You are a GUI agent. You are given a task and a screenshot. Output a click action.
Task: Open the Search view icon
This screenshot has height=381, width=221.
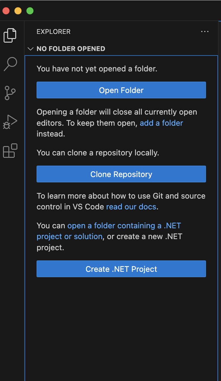(x=10, y=64)
